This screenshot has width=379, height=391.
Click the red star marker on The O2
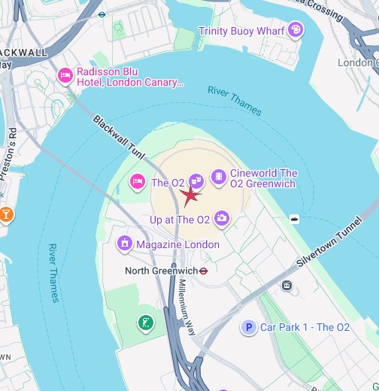click(189, 196)
